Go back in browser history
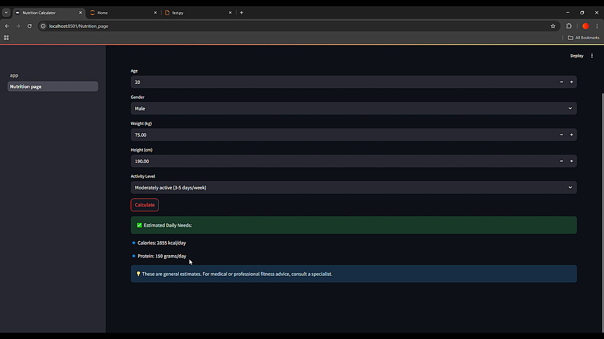The width and height of the screenshot is (604, 339). point(7,26)
